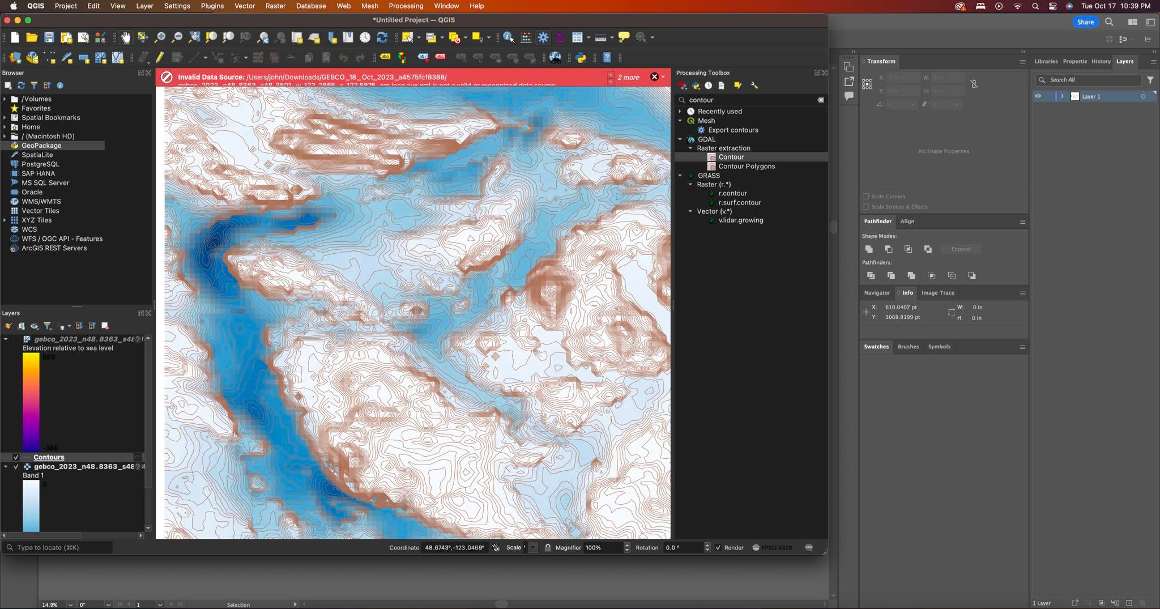The width and height of the screenshot is (1160, 609).
Task: Hide Layer 1 using the eye icon
Action: pyautogui.click(x=1038, y=96)
